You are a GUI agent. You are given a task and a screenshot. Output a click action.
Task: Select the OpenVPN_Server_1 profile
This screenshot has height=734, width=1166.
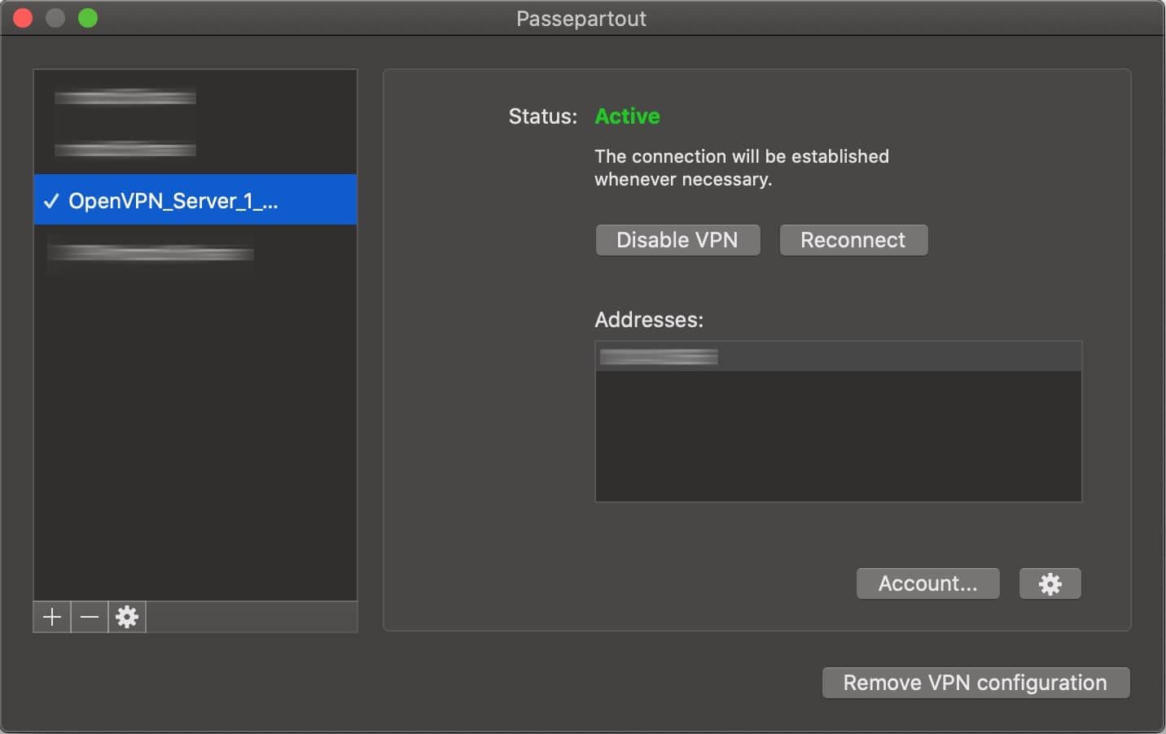click(173, 201)
